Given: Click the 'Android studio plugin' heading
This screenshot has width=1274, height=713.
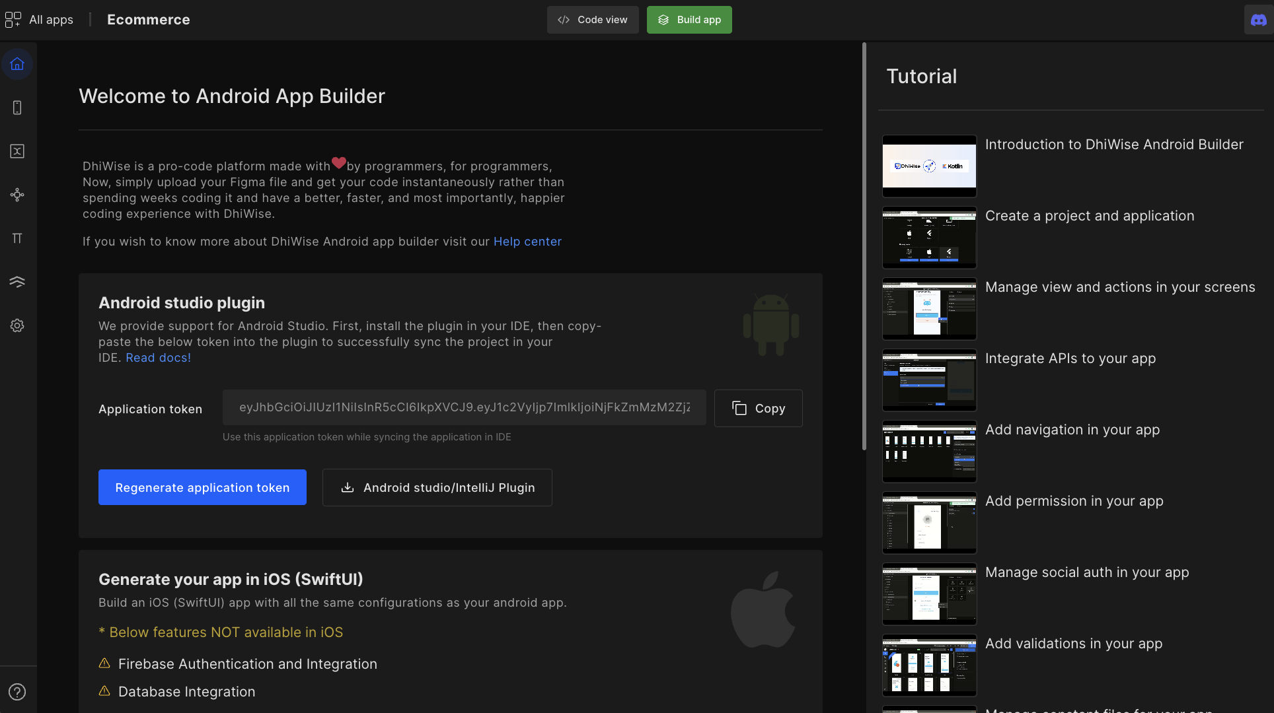Looking at the screenshot, I should (x=182, y=303).
